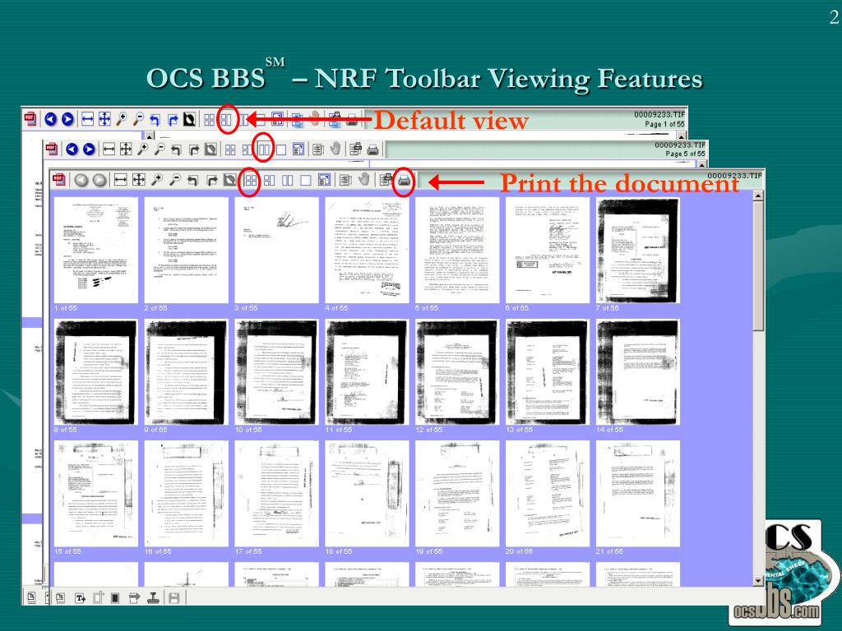Click the front window vertical scrollbar thumb
This screenshot has height=631, width=842.
click(x=757, y=266)
